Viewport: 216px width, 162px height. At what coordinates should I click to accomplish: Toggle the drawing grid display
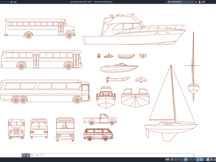click(x=172, y=159)
